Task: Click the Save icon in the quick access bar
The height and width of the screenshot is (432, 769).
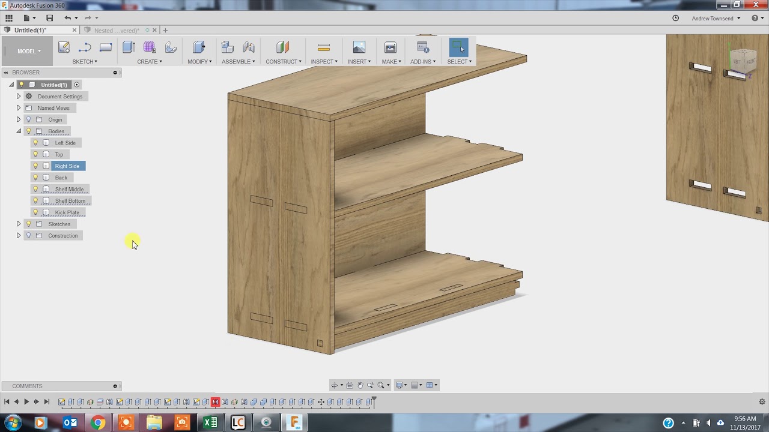Action: (49, 18)
